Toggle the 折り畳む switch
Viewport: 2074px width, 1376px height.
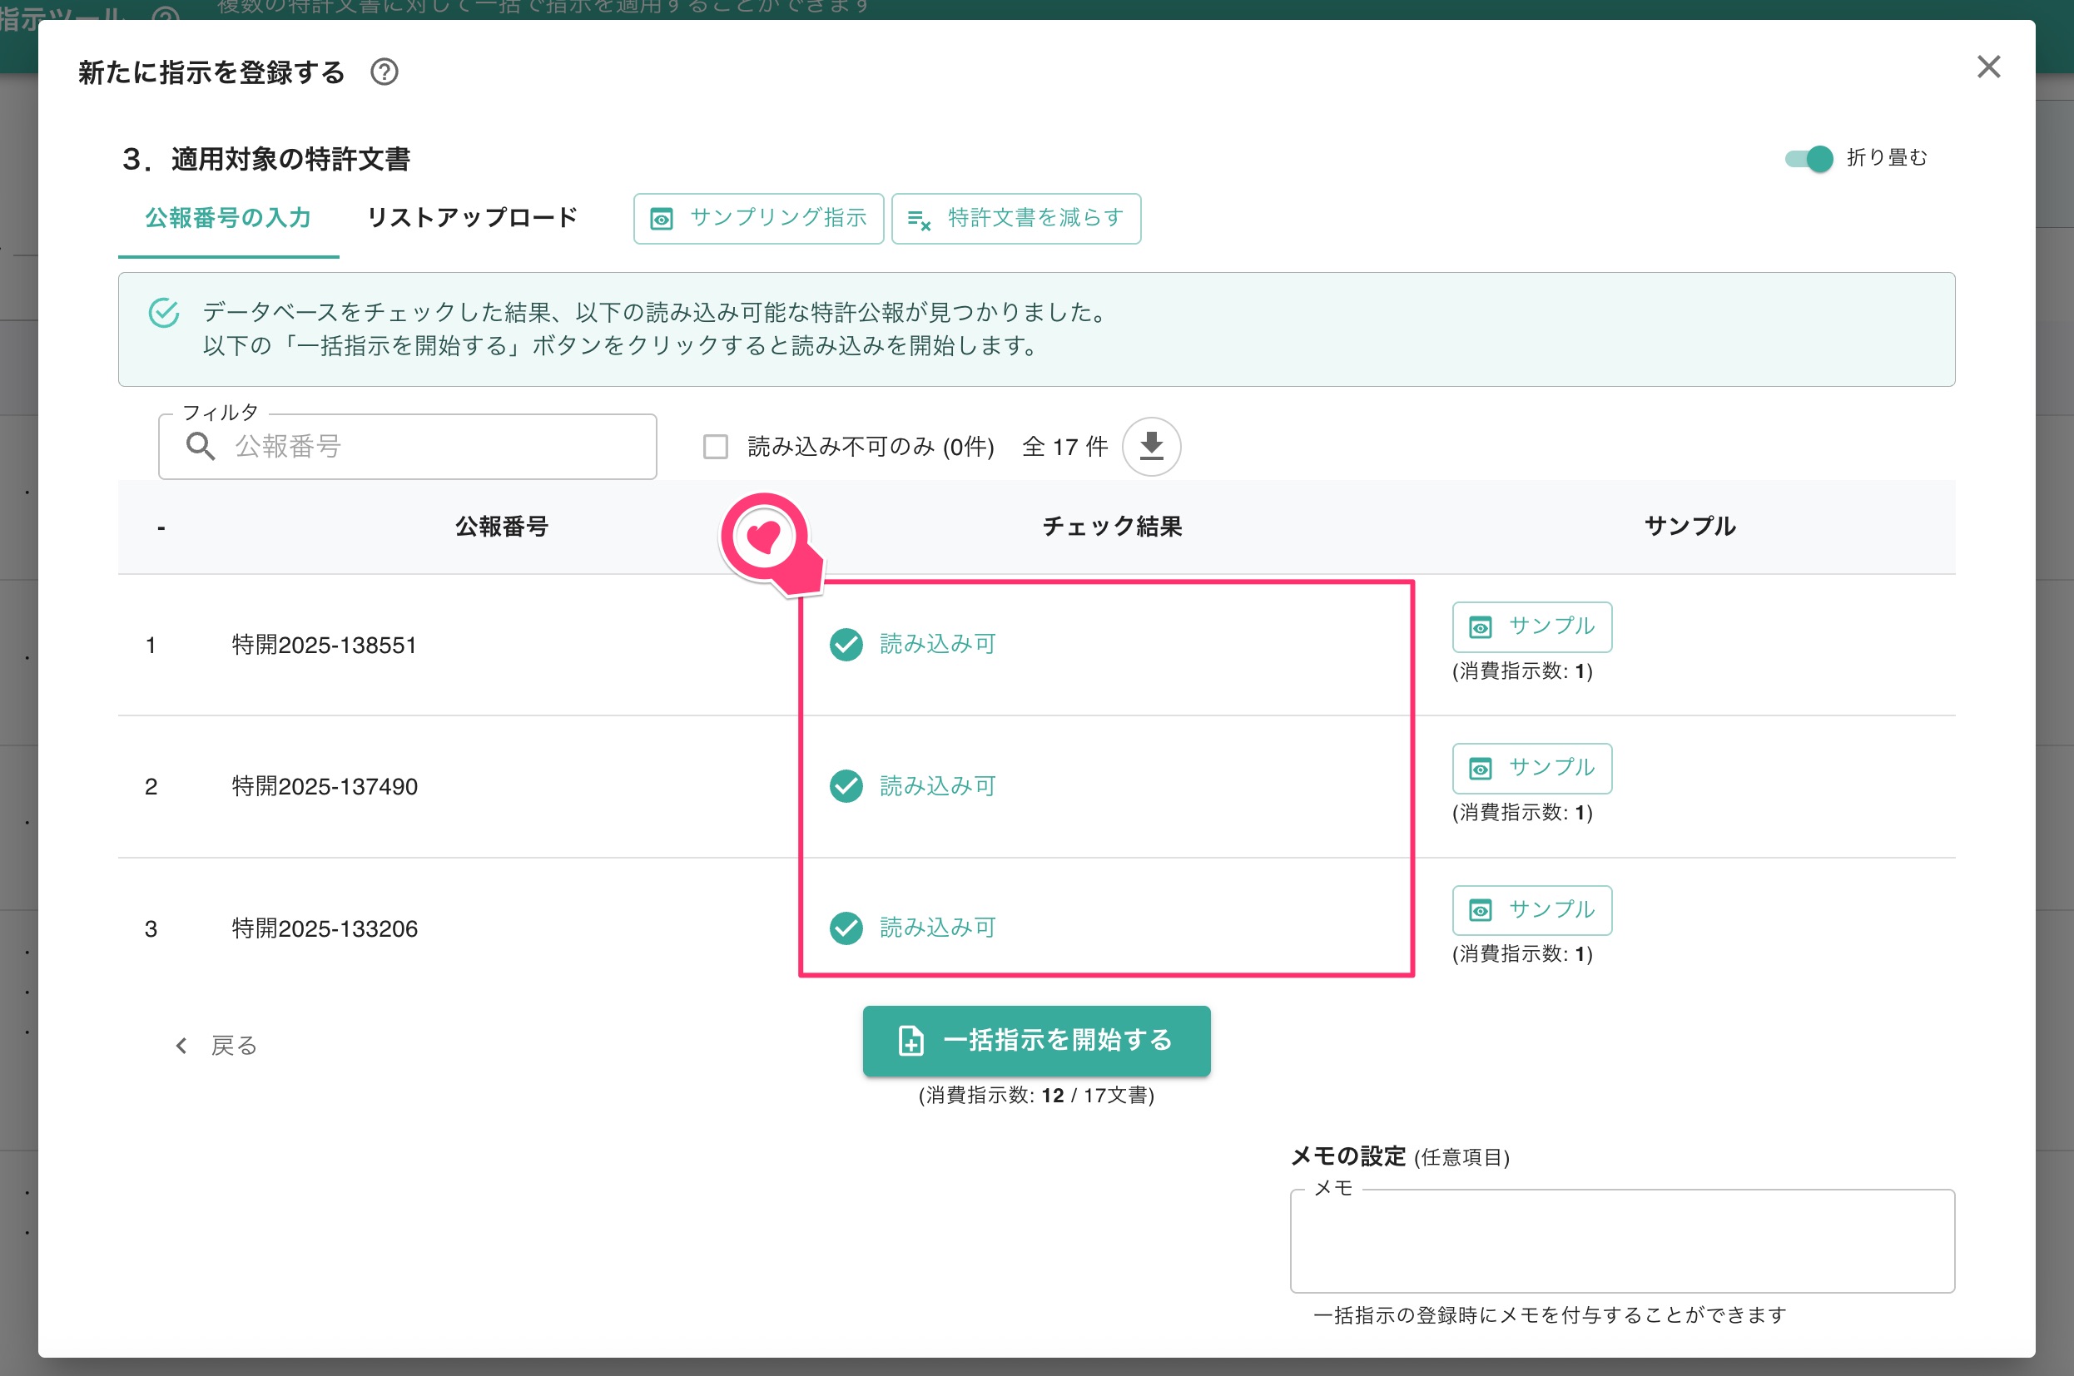point(1809,159)
